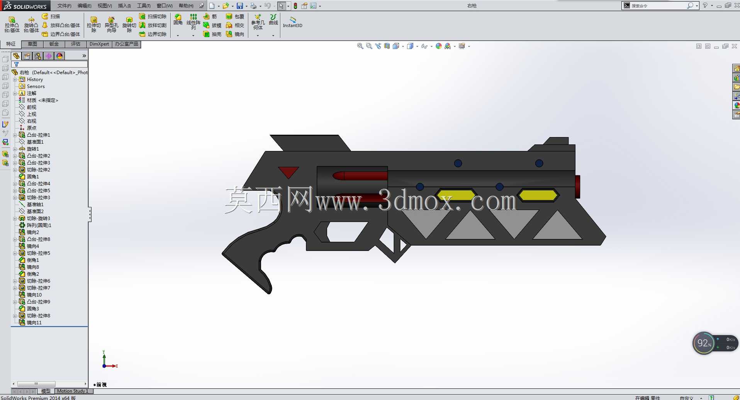740x400 pixels.
Task: Choose the 边界凸台/基体 boundary boss tool
Action: (x=61, y=34)
